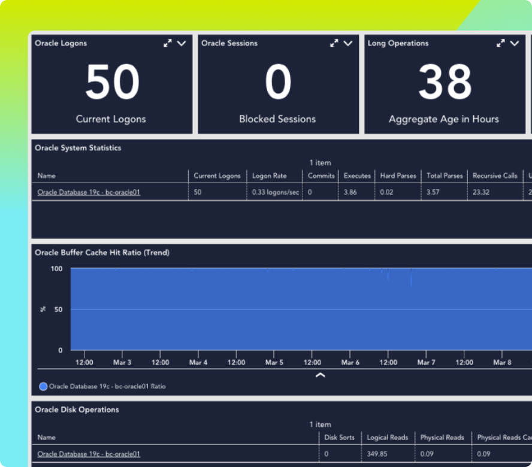This screenshot has width=532, height=467.
Task: Open Oracle Database 19c link in Disk Operations
Action: (89, 454)
